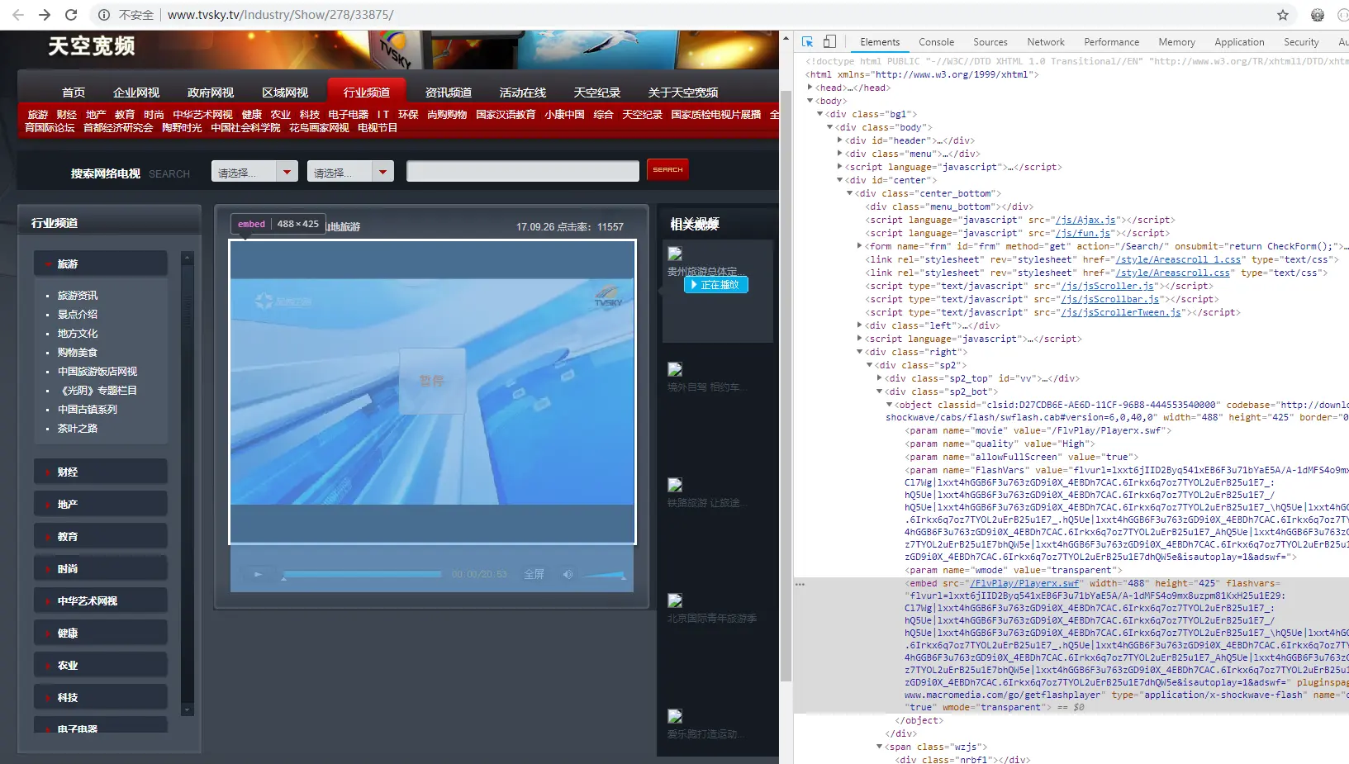Expand the form name="frm" node
The width and height of the screenshot is (1349, 764).
(860, 246)
